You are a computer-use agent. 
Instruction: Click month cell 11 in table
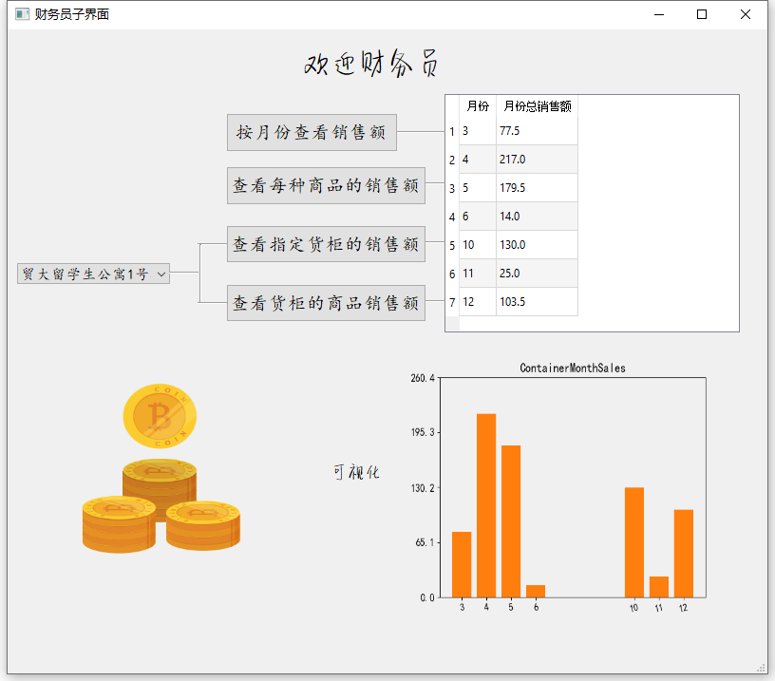[478, 274]
